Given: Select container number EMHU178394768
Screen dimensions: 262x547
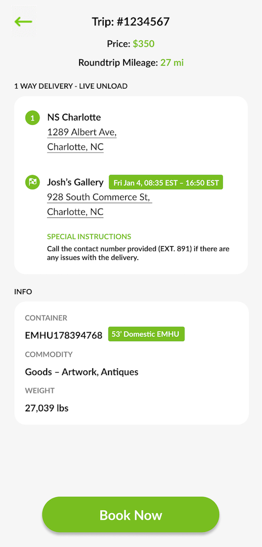Looking at the screenshot, I should 63,336.
